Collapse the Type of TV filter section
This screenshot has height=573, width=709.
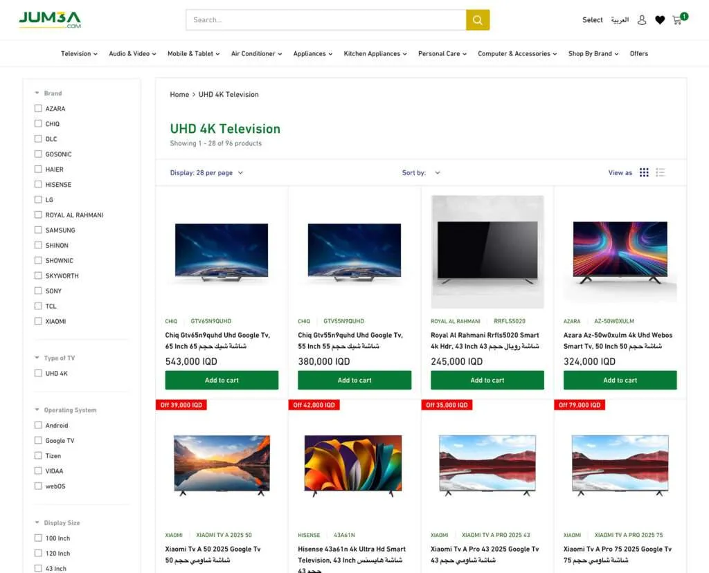click(55, 358)
